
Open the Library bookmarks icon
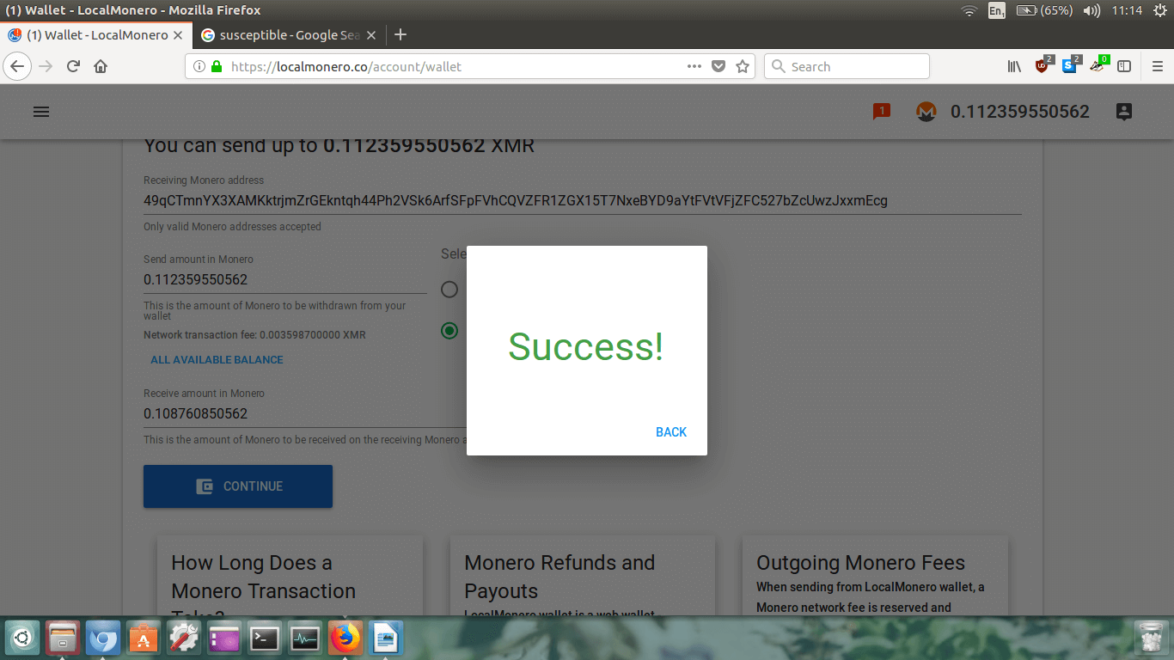(x=1014, y=66)
